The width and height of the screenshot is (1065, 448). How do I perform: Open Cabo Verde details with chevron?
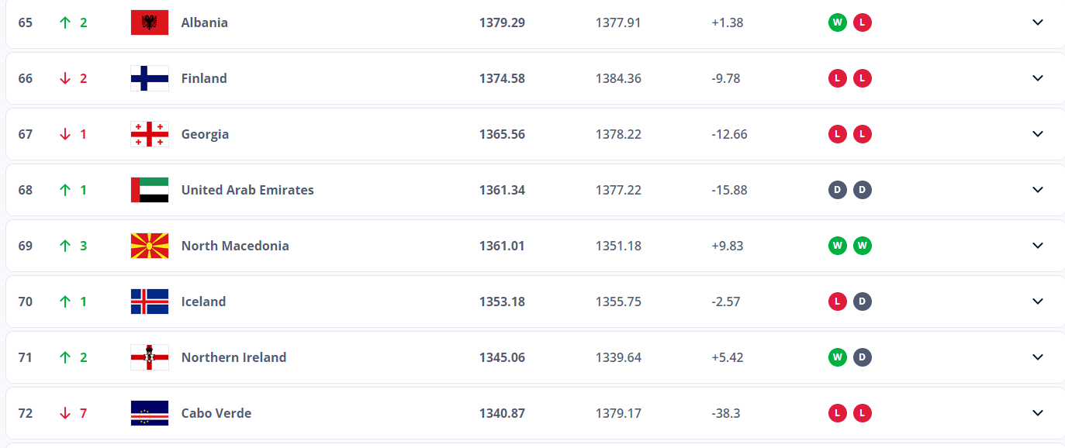[1038, 413]
